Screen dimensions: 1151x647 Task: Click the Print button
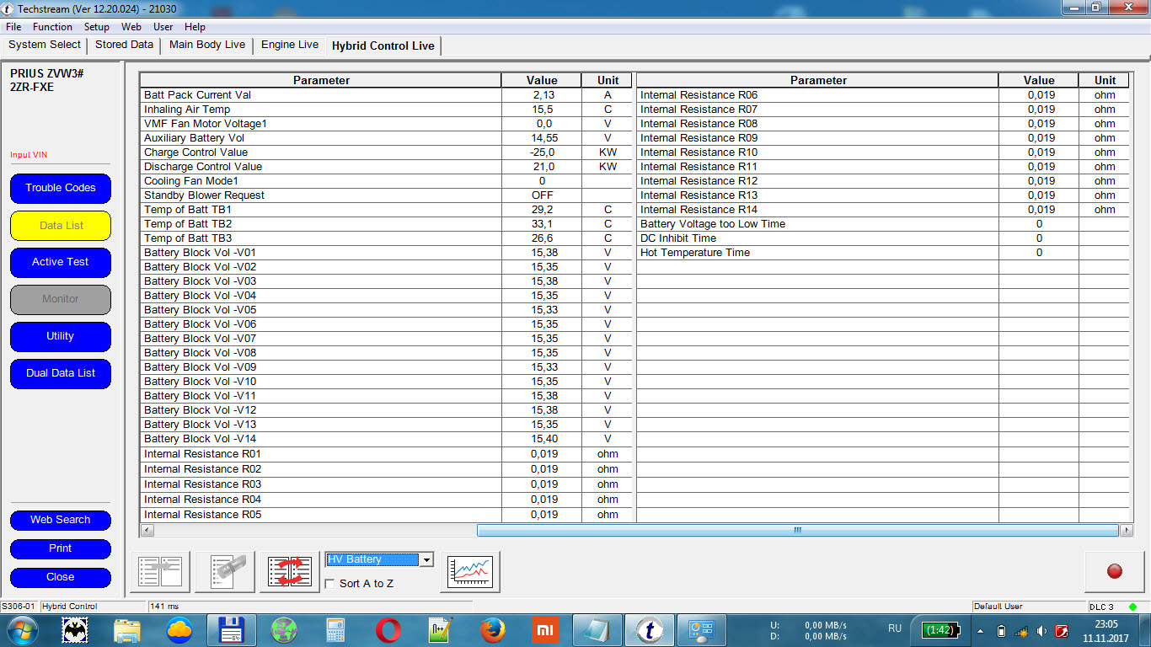[x=61, y=548]
